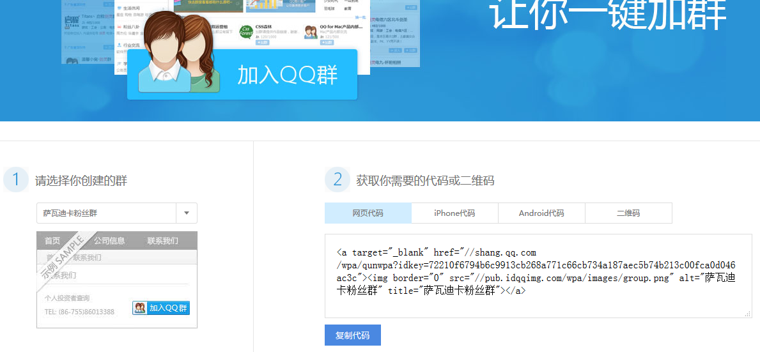This screenshot has width=760, height=352.
Task: Click the TEL: (86-755)86013388 text
Action: click(x=79, y=312)
